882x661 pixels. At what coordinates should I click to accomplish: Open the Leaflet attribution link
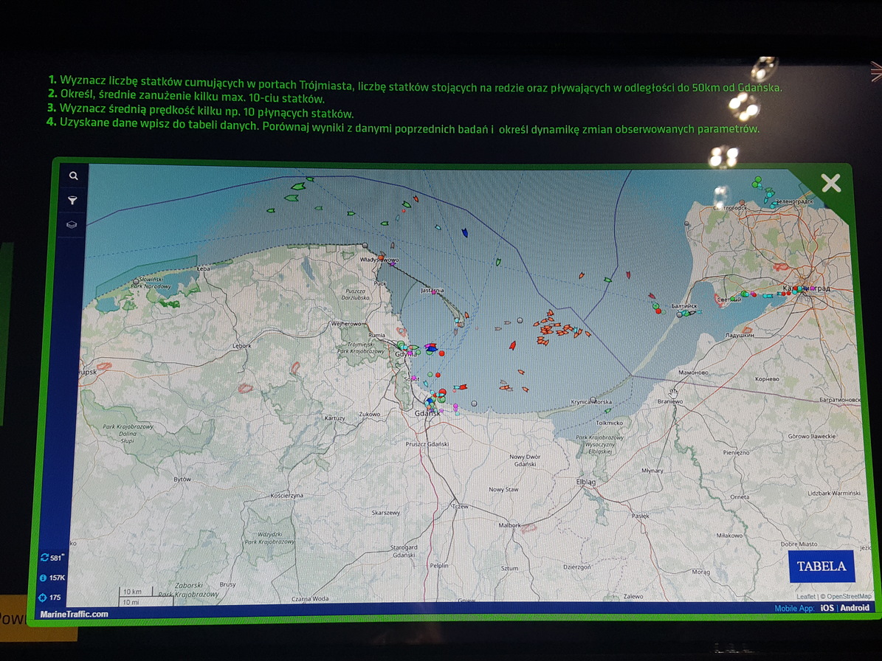tap(805, 596)
